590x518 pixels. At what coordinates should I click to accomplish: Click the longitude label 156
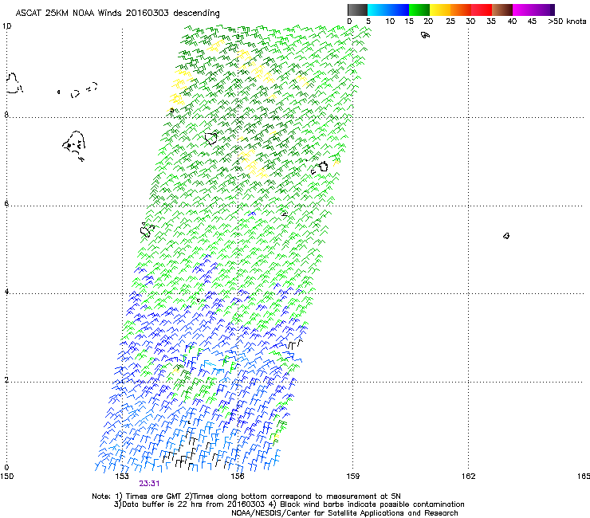coord(238,477)
